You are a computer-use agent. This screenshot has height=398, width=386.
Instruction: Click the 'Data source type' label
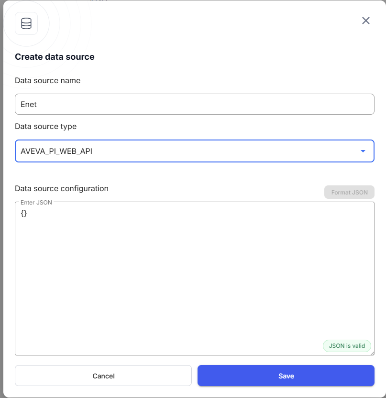coord(46,127)
